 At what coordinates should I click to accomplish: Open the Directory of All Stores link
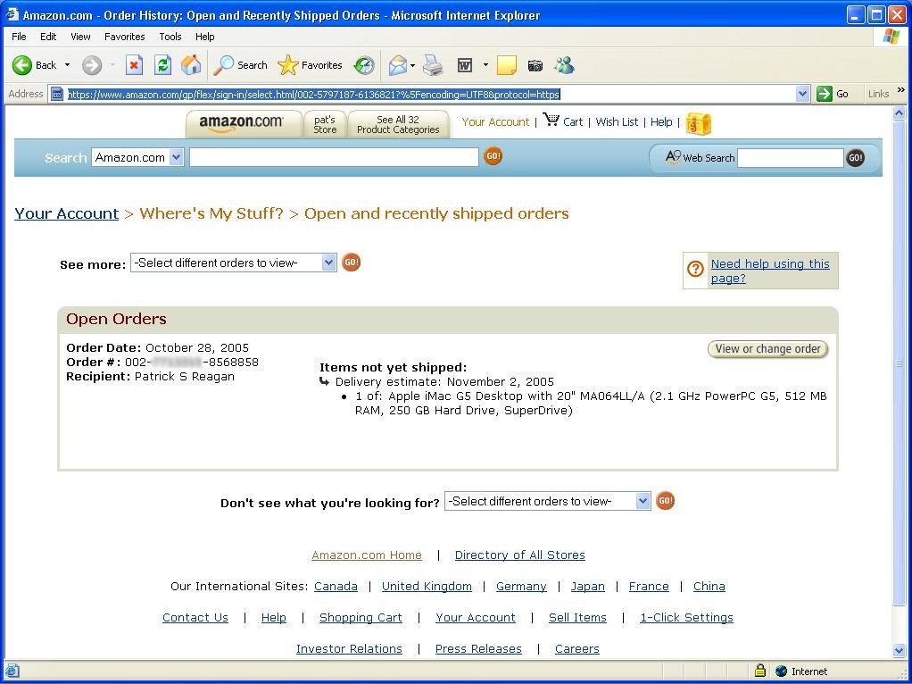(520, 555)
